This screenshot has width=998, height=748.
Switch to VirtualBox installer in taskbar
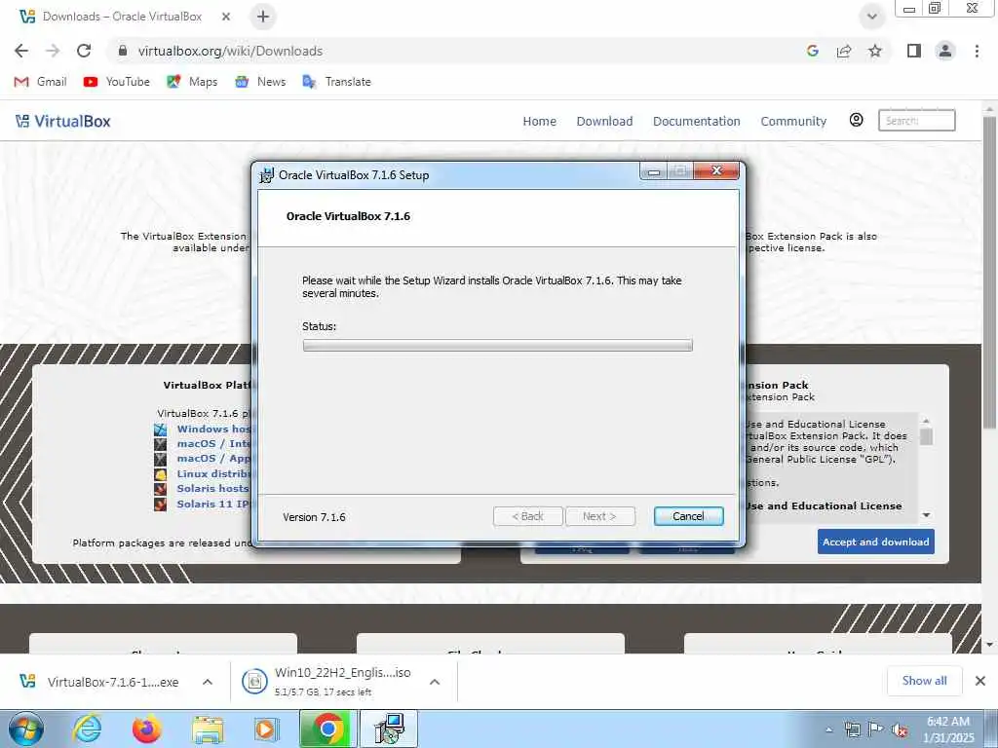(x=390, y=729)
